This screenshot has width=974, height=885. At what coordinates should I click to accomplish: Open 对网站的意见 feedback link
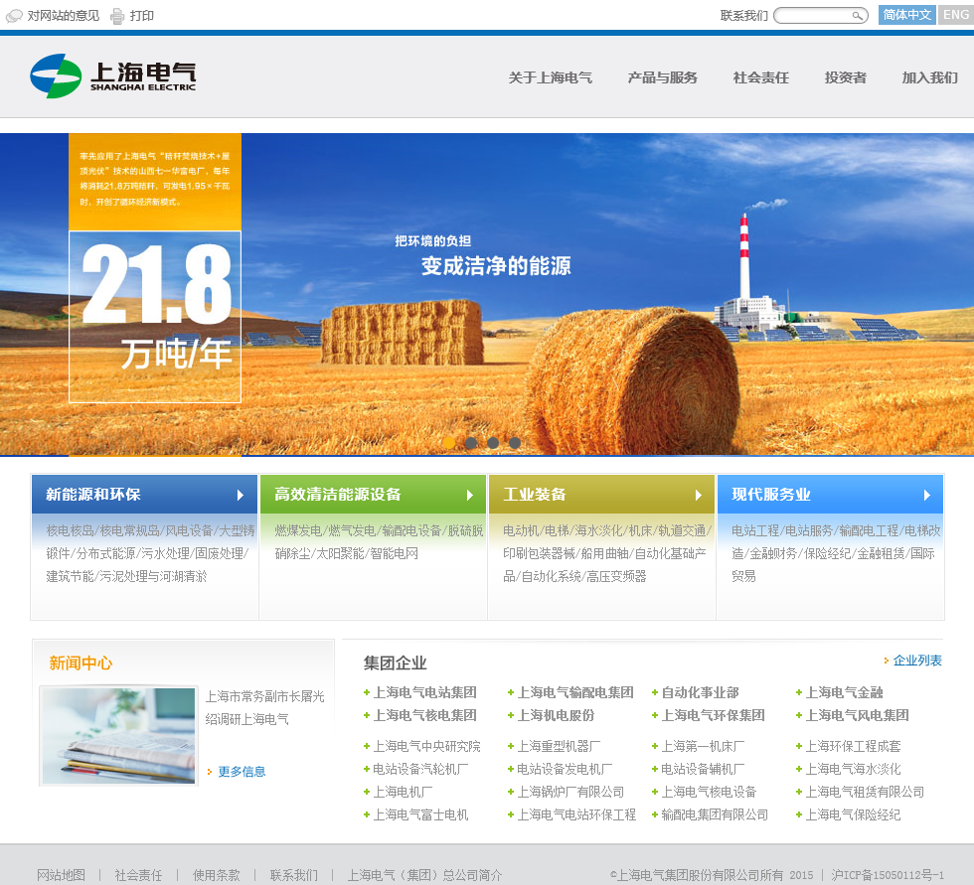[x=64, y=16]
